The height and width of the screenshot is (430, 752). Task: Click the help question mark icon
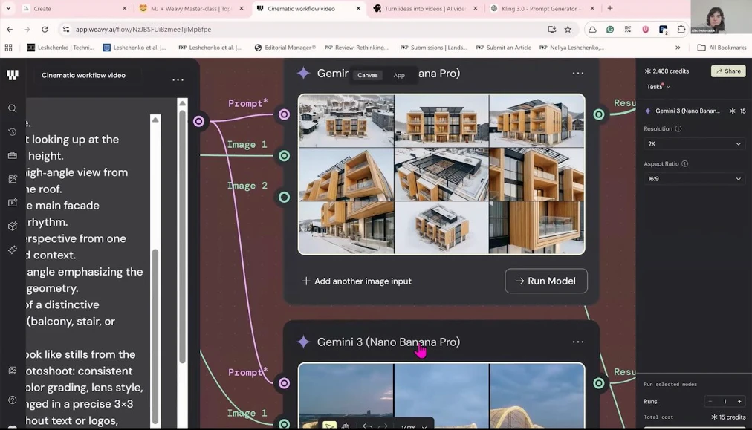(x=12, y=401)
